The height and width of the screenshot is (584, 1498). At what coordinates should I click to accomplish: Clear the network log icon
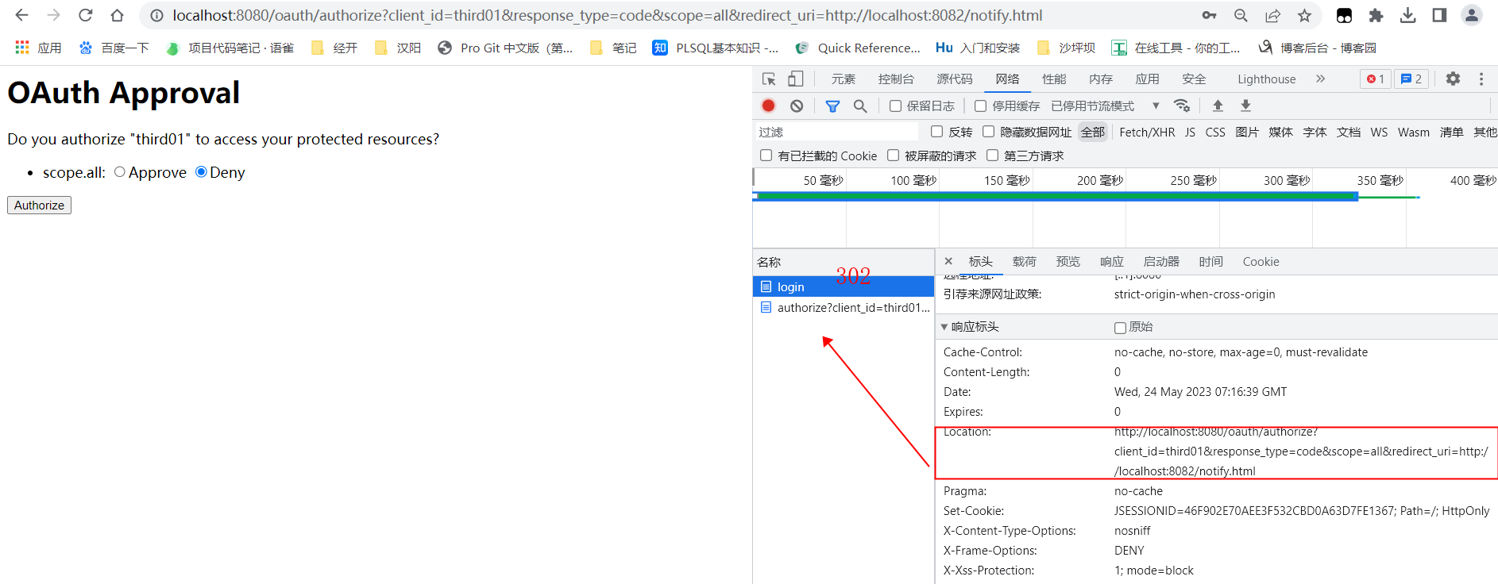click(x=797, y=106)
